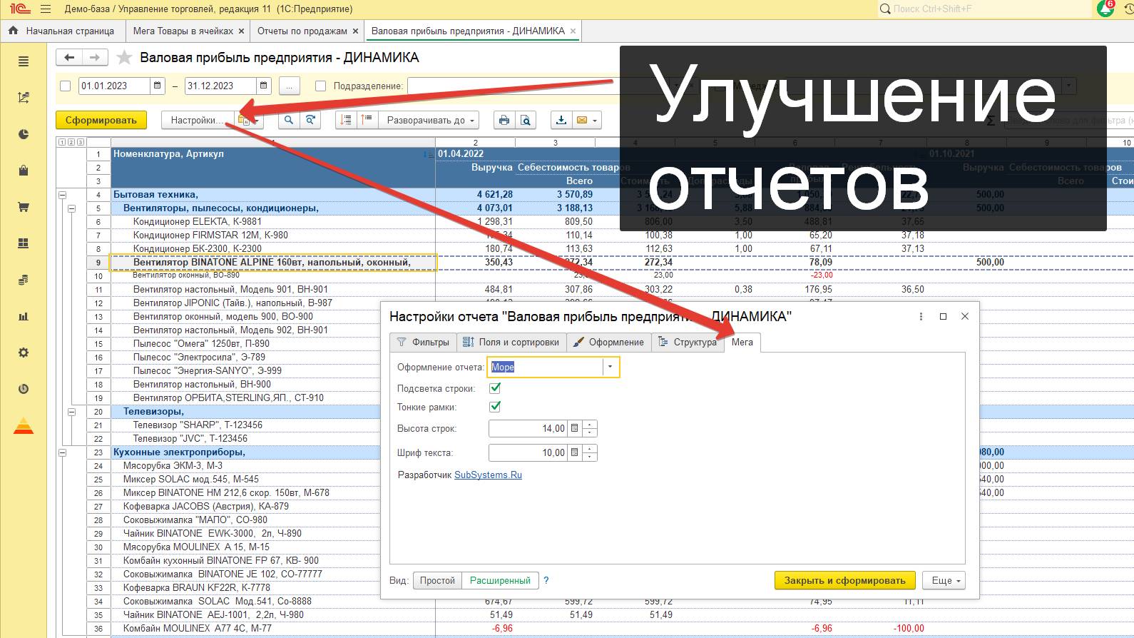
Task: Open calculator for Шриф текста field
Action: pyautogui.click(x=575, y=453)
